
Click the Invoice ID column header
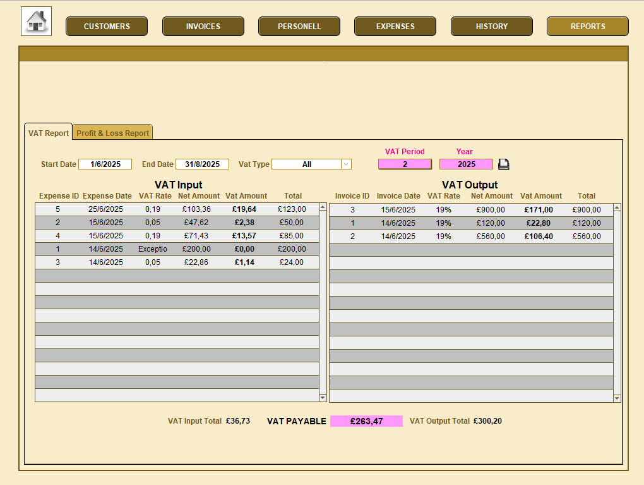coord(352,196)
